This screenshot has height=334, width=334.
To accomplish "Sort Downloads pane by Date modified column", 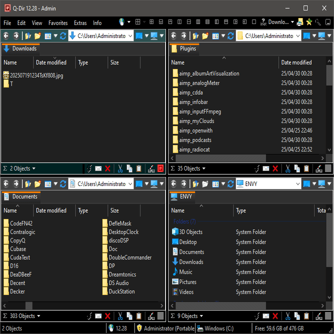I will click(x=54, y=62).
